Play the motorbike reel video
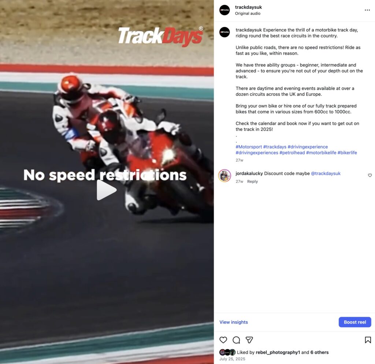The image size is (375, 364). coord(107,190)
